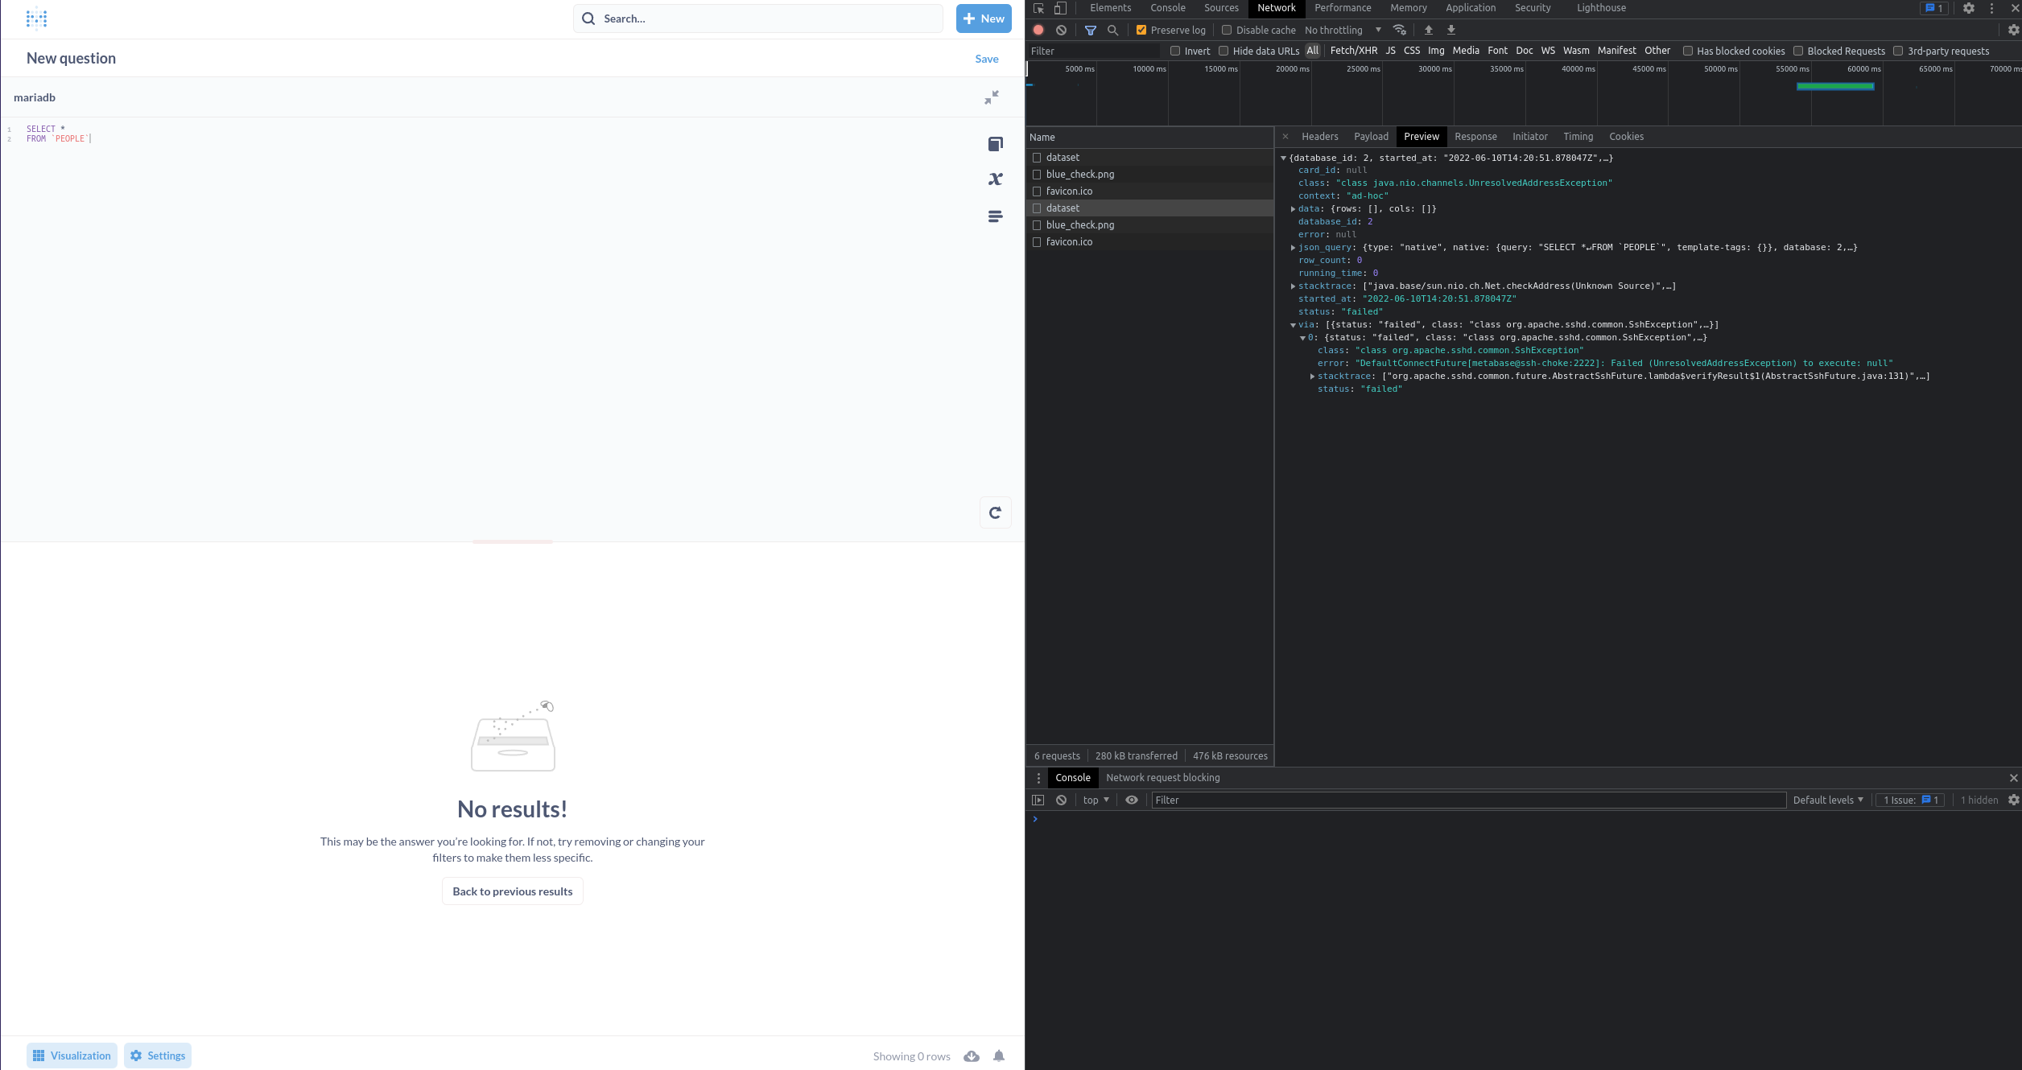Click Back to previous results
The width and height of the screenshot is (2022, 1070).
pyautogui.click(x=512, y=891)
